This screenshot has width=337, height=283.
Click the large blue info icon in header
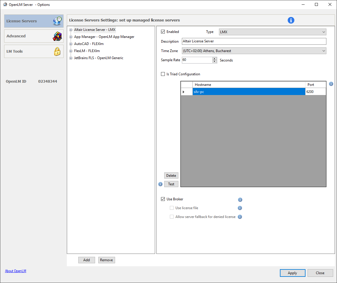click(291, 20)
